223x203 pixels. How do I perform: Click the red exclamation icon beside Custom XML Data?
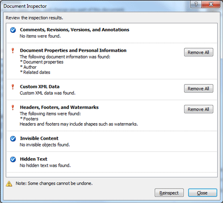coord(13,87)
